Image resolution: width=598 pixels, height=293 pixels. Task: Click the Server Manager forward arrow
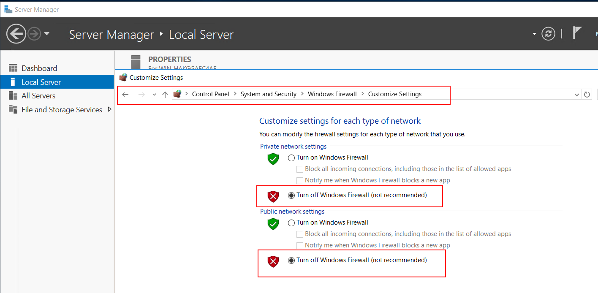(34, 34)
